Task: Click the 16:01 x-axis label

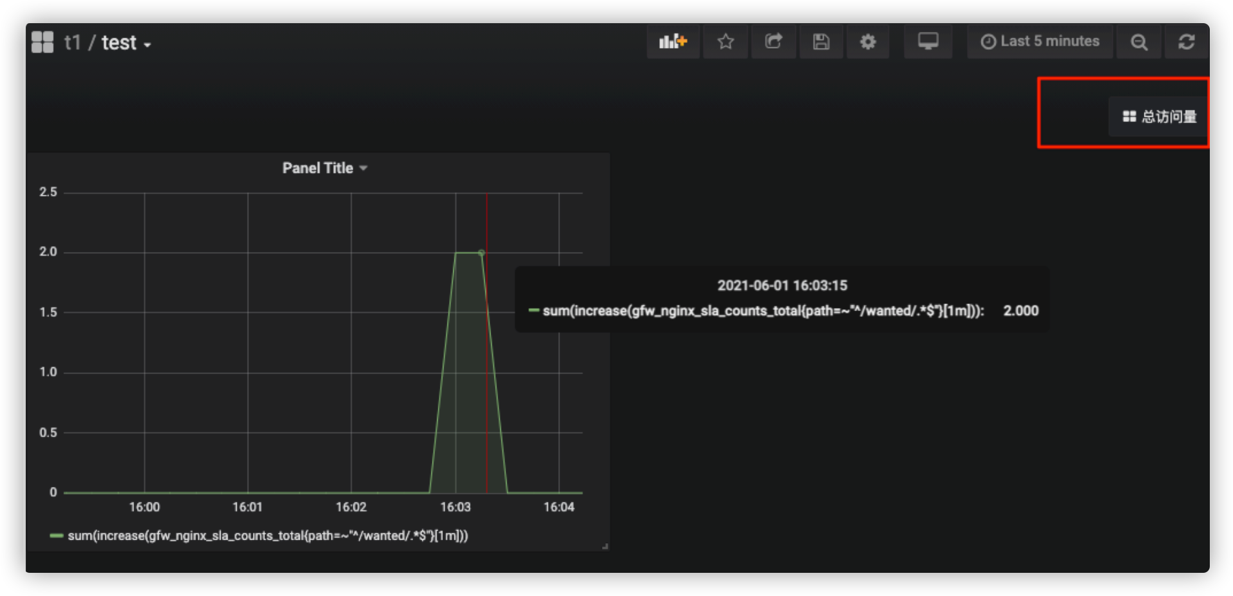Action: coord(247,507)
